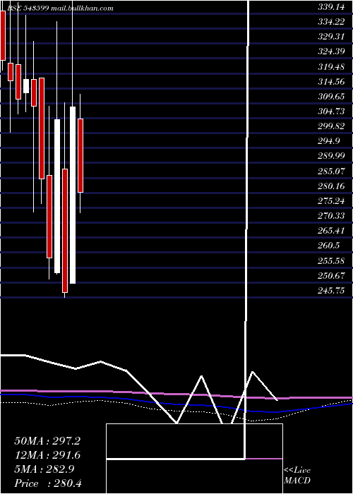Click the tall white candle nearest 304.73 level

pyautogui.click(x=73, y=195)
